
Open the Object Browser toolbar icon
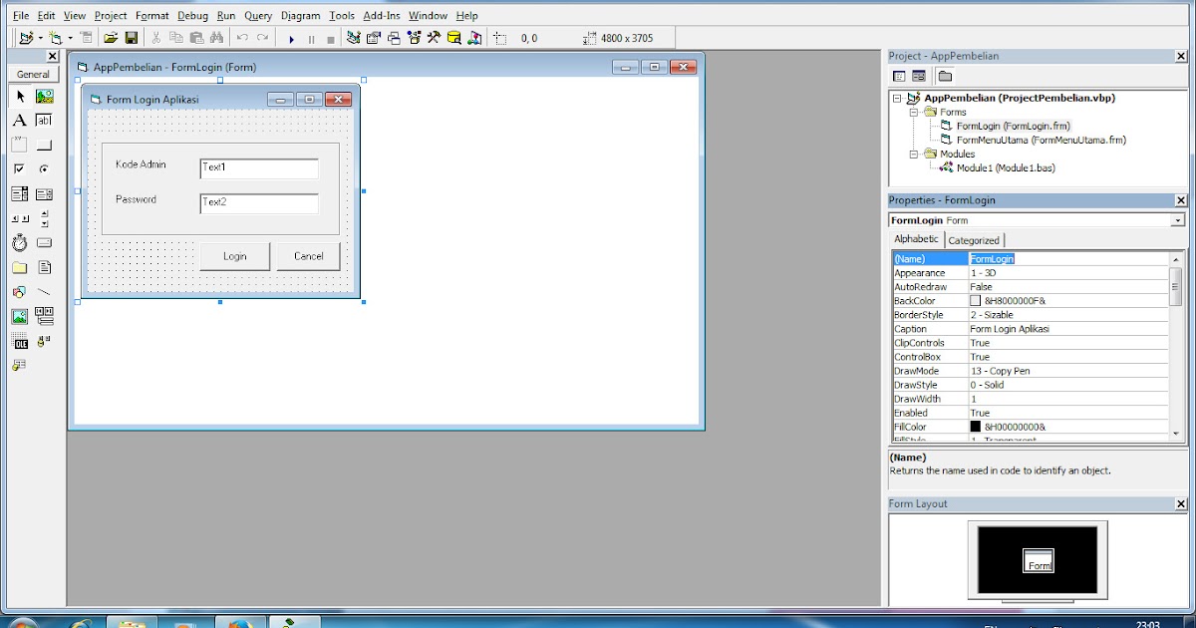pos(413,37)
